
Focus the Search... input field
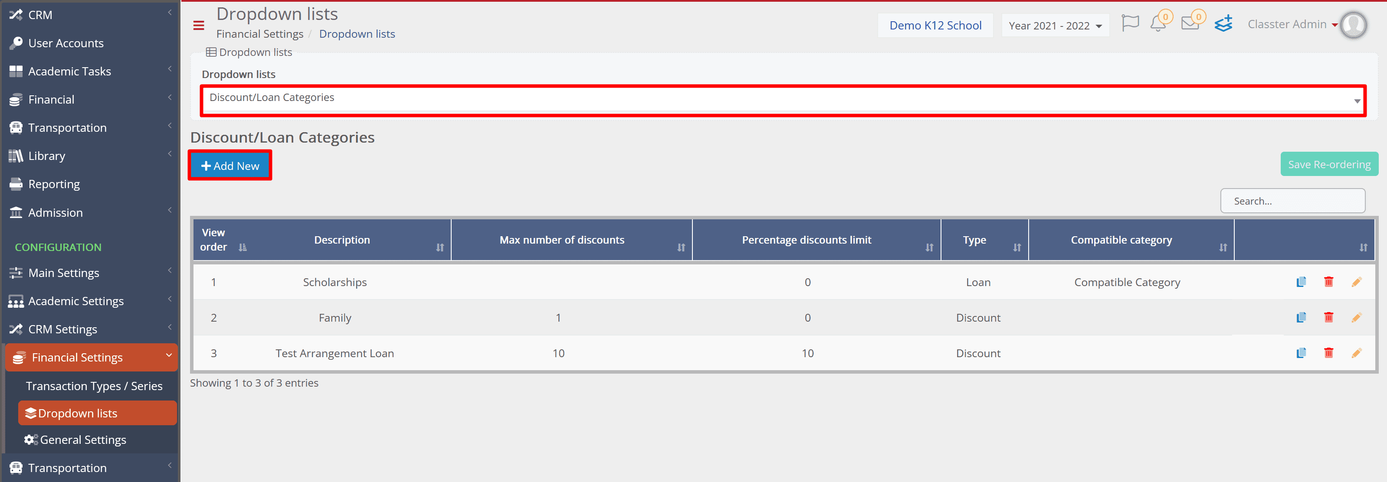(x=1292, y=201)
